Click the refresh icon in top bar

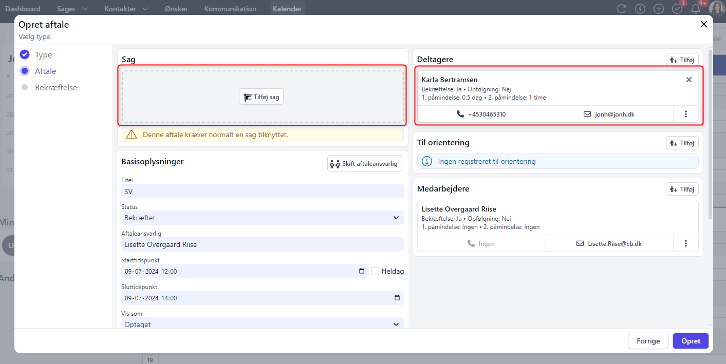pos(622,9)
